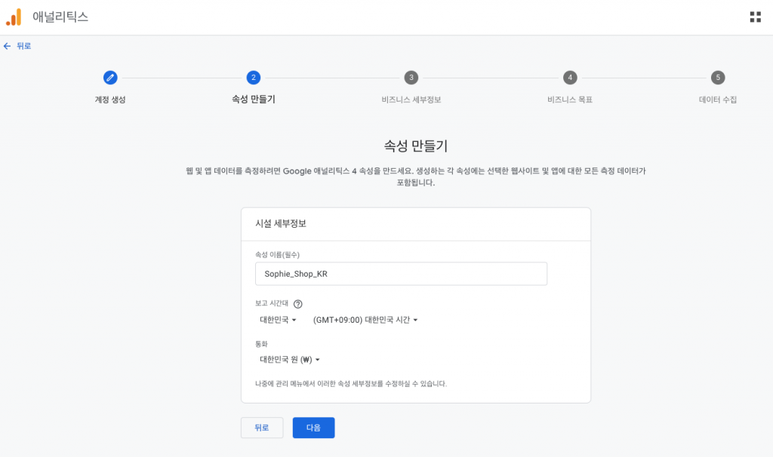Select the 비즈니스 목표 step label
Screen dimensions: 773x457
coord(570,100)
